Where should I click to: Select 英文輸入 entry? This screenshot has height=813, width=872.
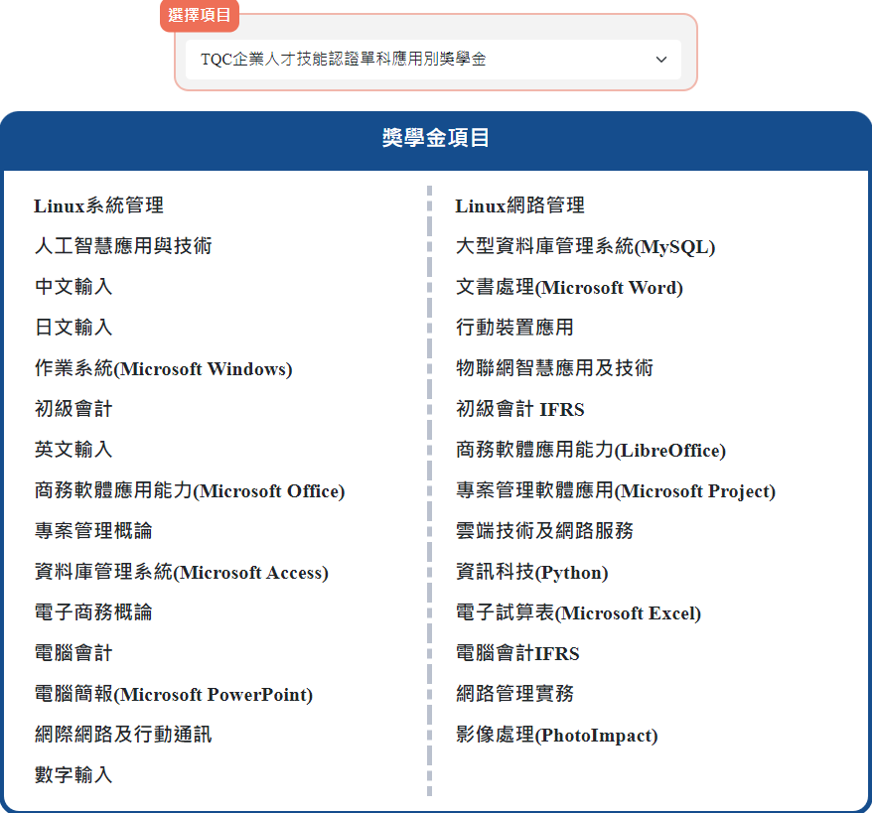pos(73,449)
